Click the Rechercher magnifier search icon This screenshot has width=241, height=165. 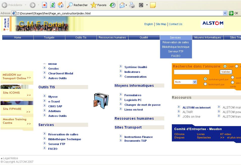(x=70, y=5)
